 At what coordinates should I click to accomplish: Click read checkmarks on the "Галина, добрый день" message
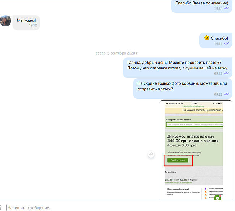point(226,73)
